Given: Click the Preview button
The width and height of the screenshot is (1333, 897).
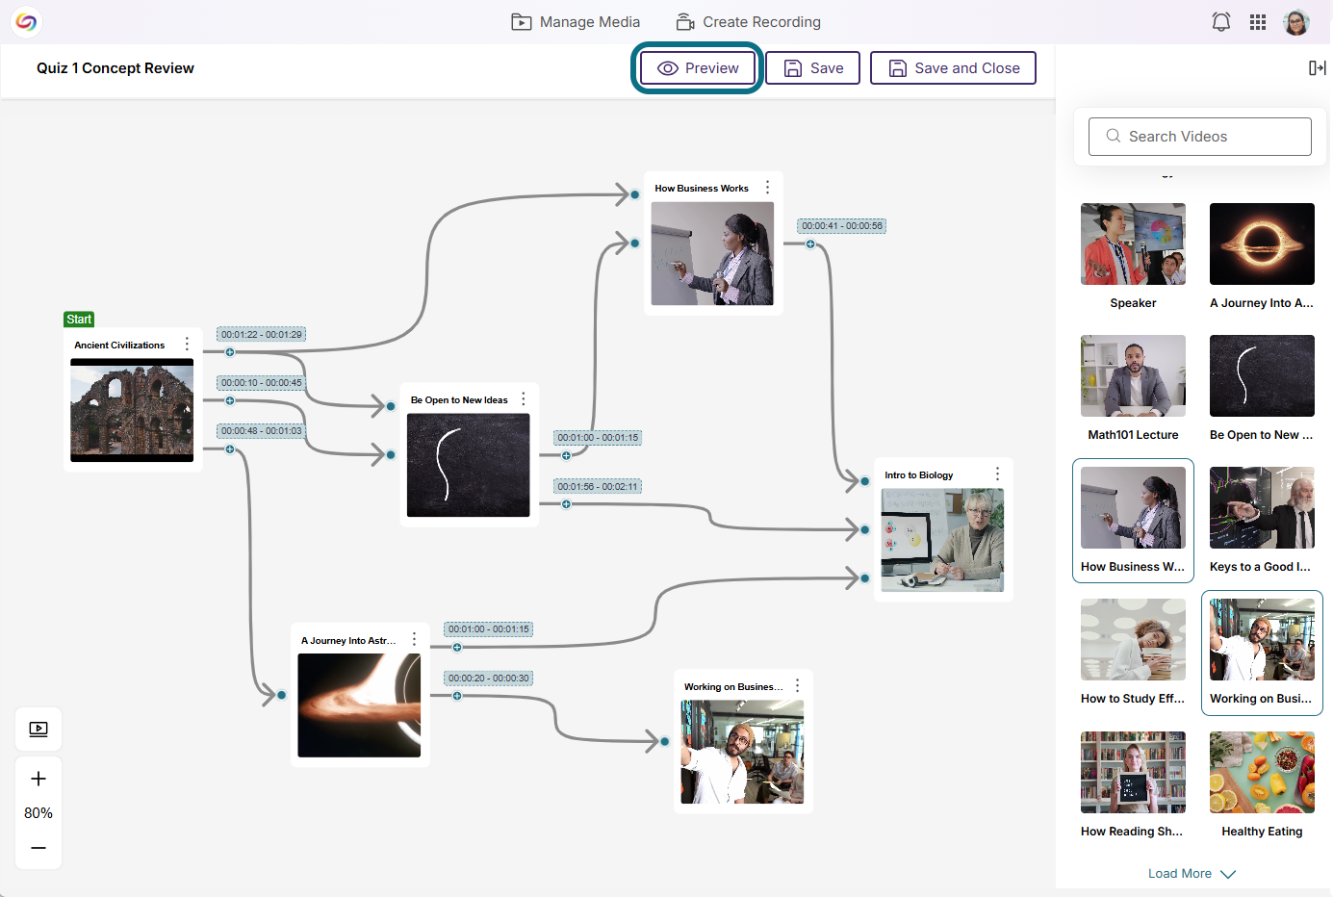Looking at the screenshot, I should 698,68.
